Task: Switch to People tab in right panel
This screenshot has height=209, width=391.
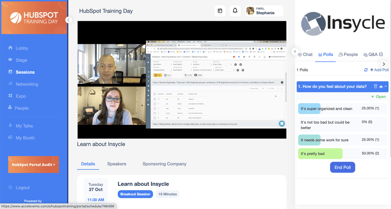Action: click(x=348, y=55)
